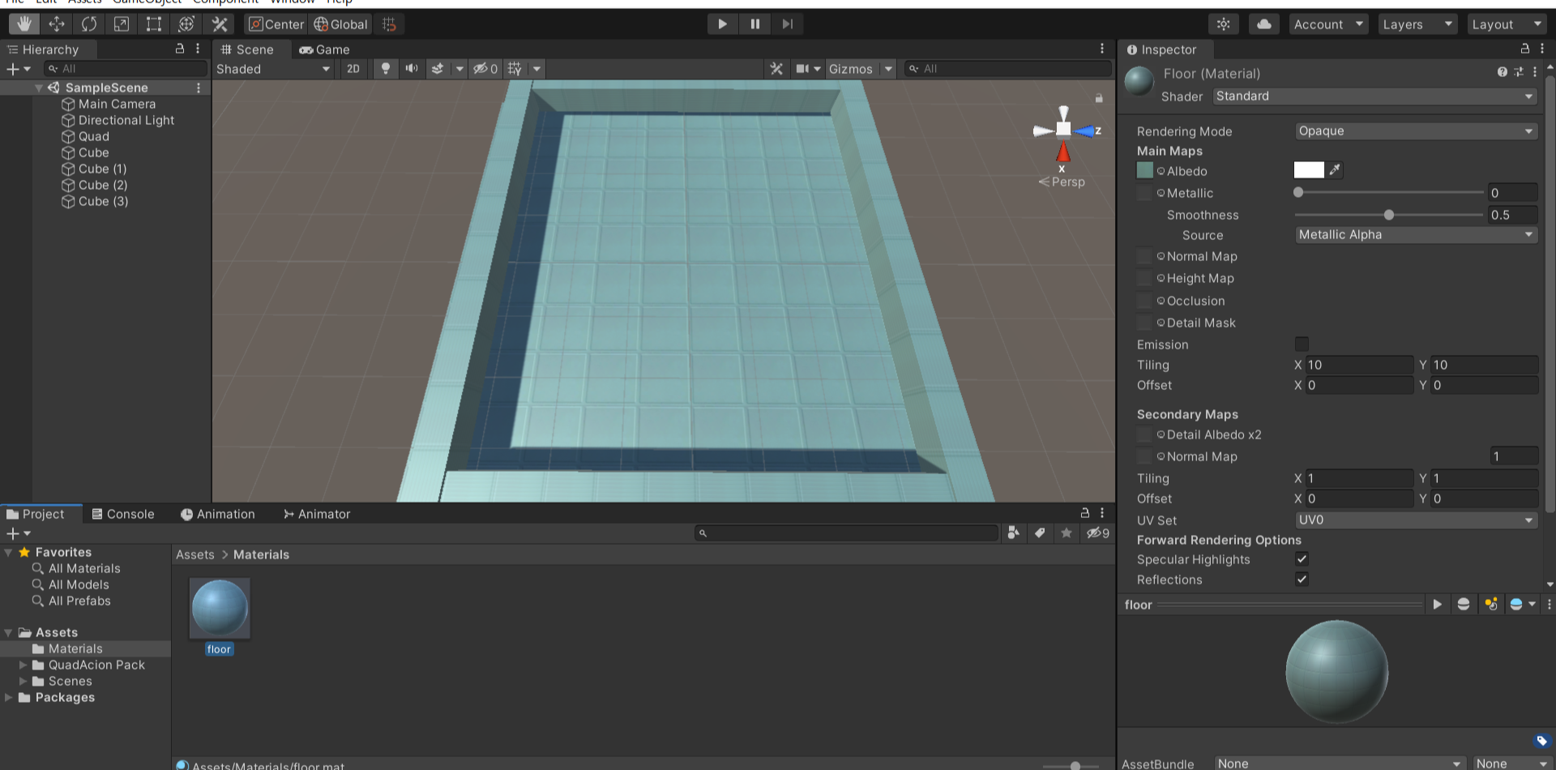
Task: Open the Account menu
Action: [1328, 24]
